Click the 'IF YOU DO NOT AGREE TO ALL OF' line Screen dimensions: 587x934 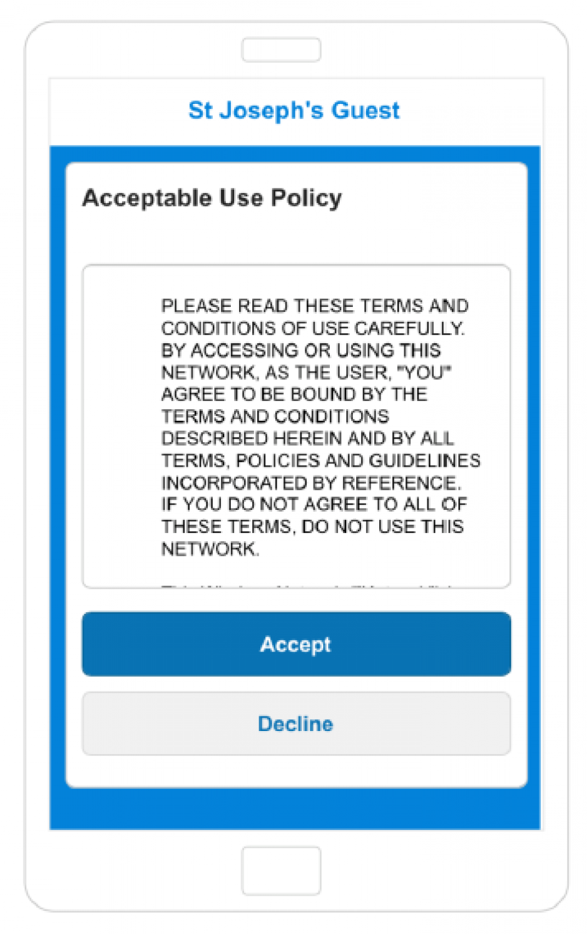[314, 504]
